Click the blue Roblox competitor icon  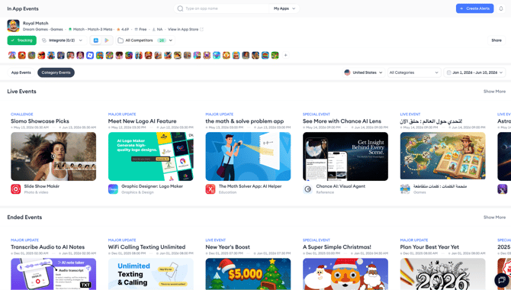[90, 56]
